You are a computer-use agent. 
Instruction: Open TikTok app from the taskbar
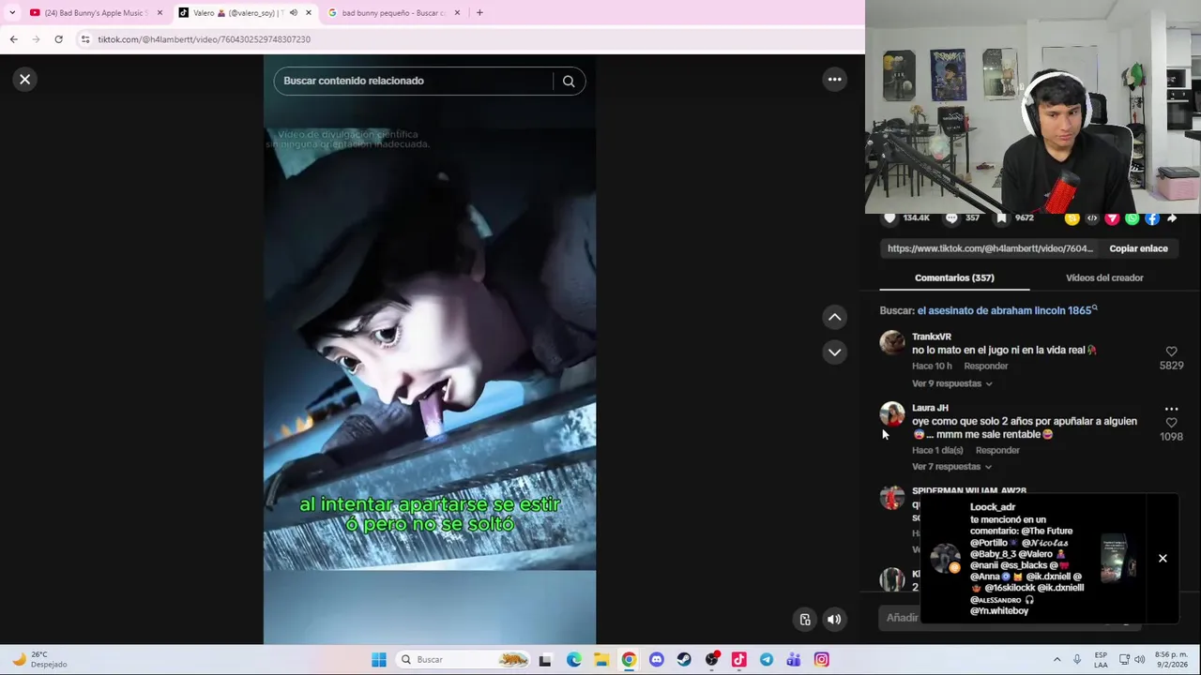(x=739, y=660)
